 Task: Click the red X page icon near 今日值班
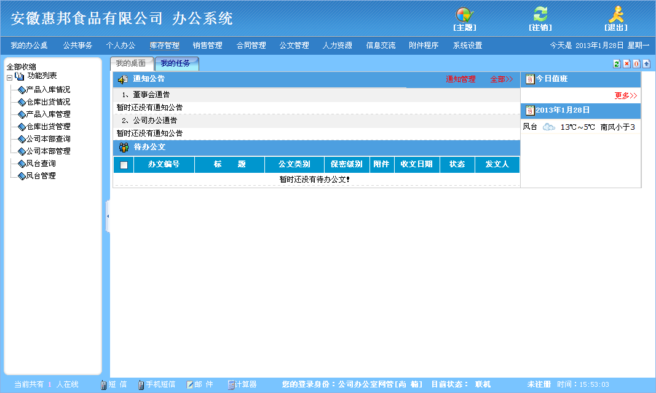coord(626,63)
